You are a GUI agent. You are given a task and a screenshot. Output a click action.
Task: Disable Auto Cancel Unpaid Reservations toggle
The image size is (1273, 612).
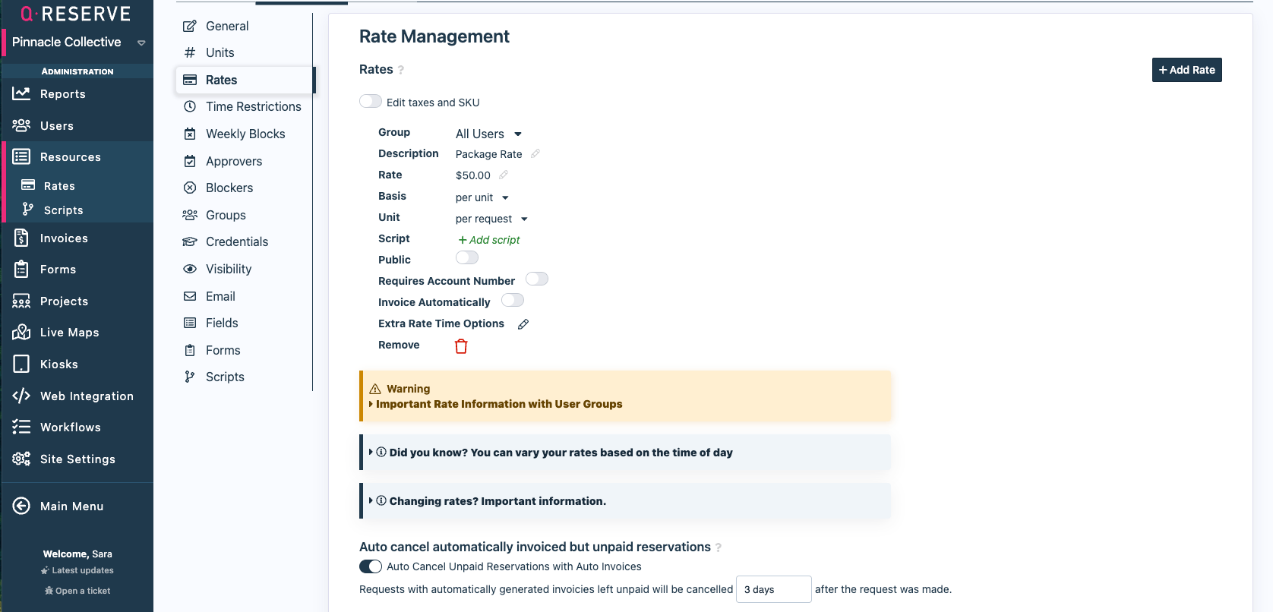point(371,566)
